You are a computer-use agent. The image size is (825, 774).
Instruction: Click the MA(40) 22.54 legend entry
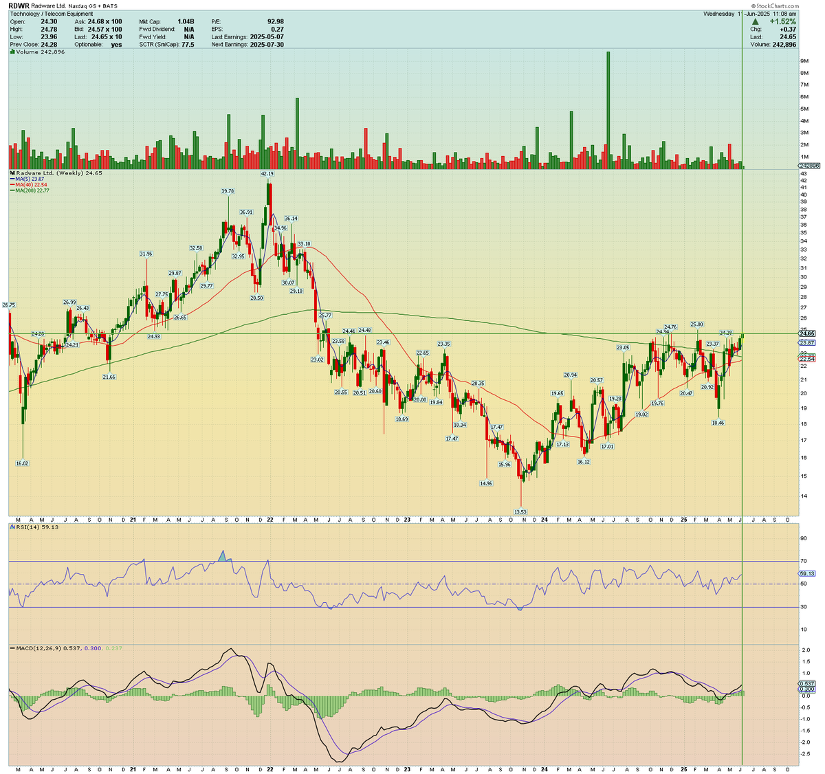click(28, 185)
